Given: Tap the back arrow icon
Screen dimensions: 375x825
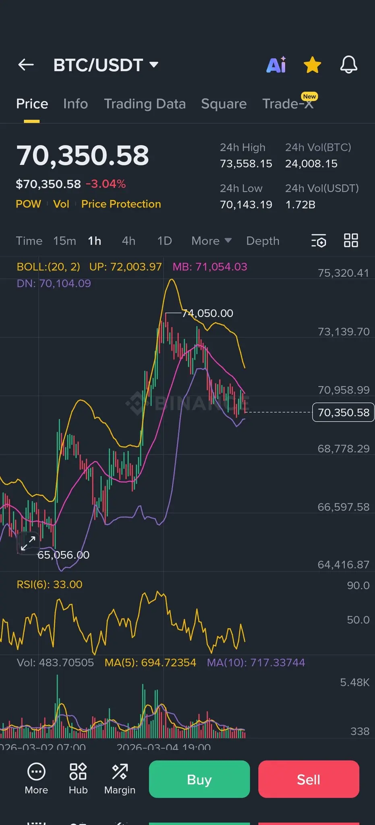Looking at the screenshot, I should [26, 65].
